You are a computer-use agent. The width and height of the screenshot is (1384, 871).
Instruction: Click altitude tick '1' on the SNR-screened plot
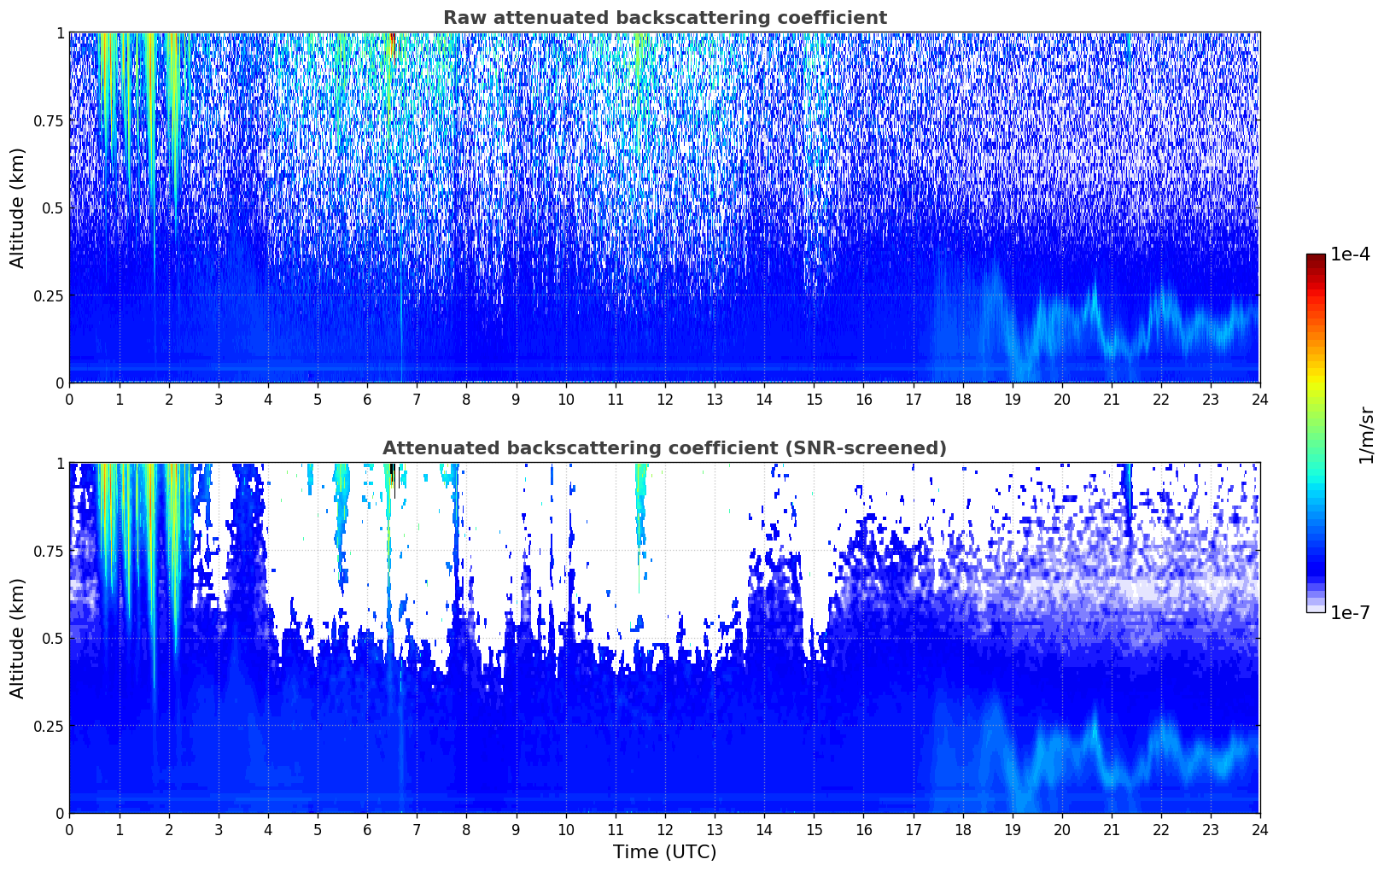click(x=60, y=464)
